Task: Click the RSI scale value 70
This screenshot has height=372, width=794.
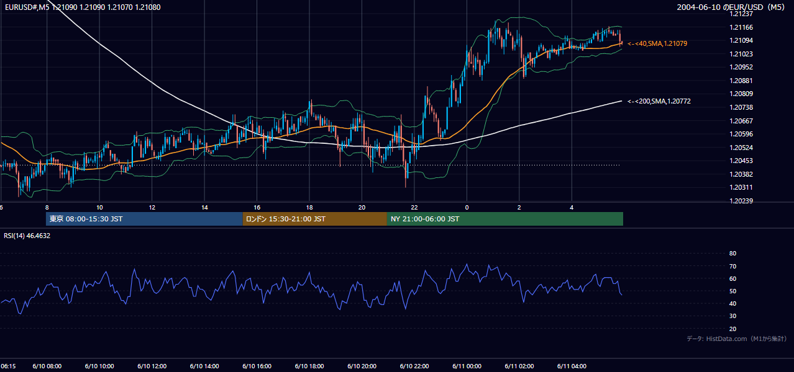Action: tap(732, 266)
